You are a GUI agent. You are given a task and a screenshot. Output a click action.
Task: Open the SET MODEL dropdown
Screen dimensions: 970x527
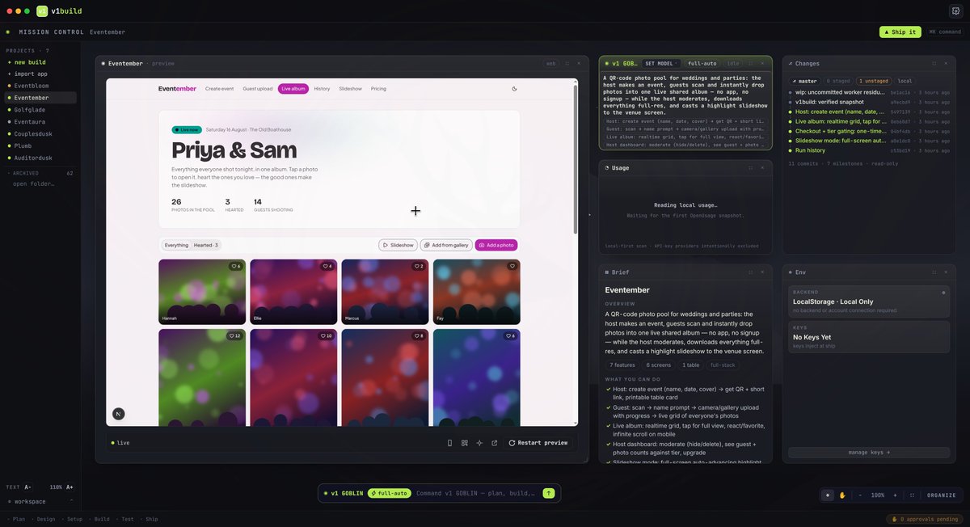pyautogui.click(x=660, y=63)
